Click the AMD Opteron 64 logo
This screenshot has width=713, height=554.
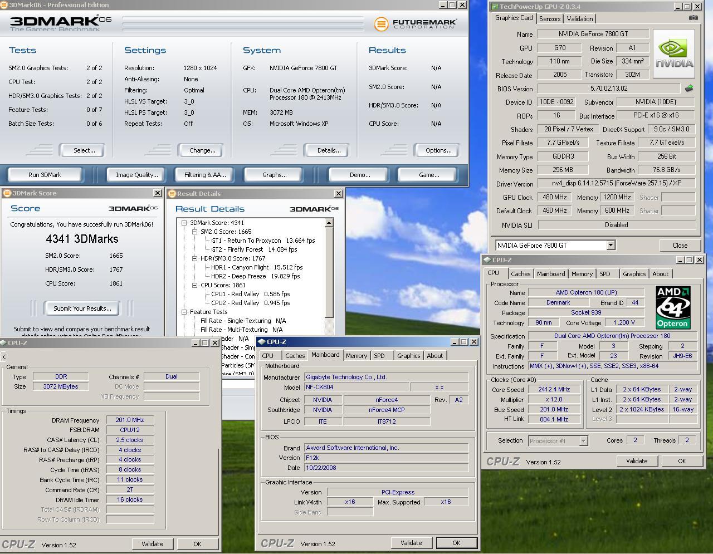click(x=673, y=307)
